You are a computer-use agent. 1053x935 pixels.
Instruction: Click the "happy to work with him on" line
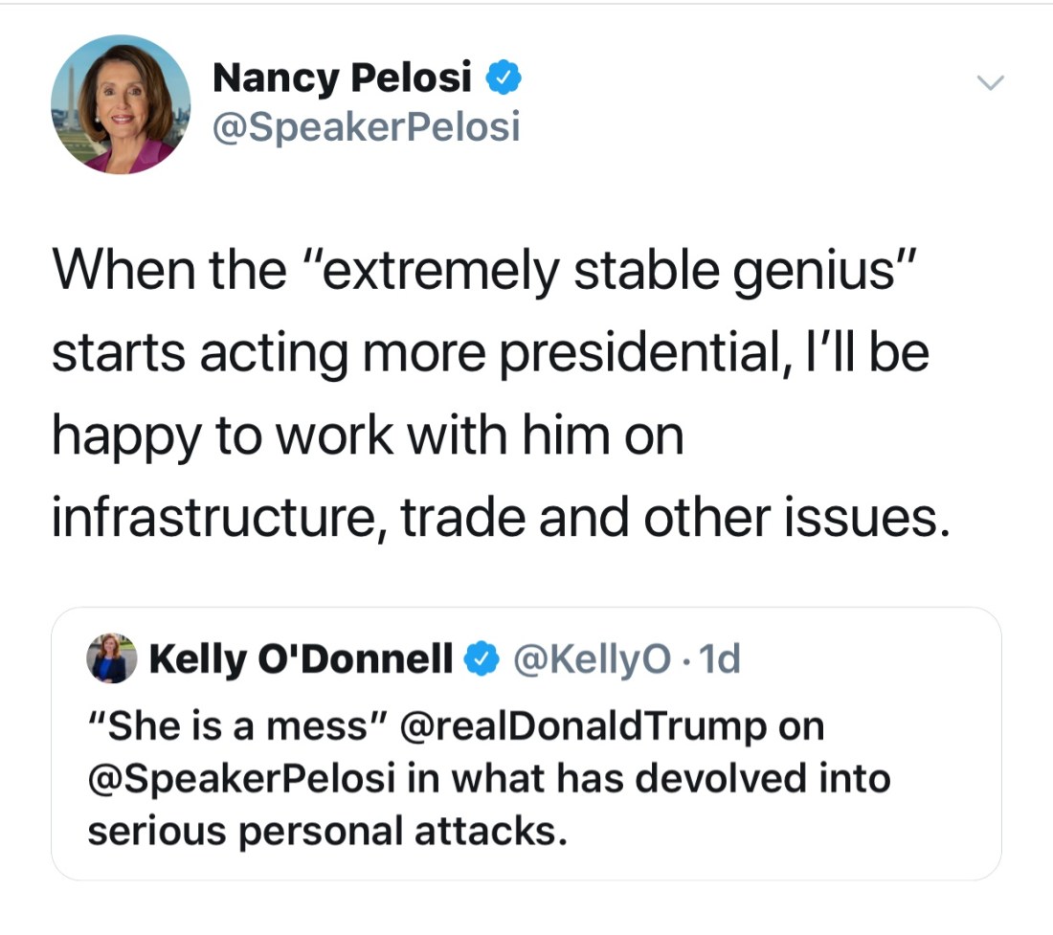[368, 435]
